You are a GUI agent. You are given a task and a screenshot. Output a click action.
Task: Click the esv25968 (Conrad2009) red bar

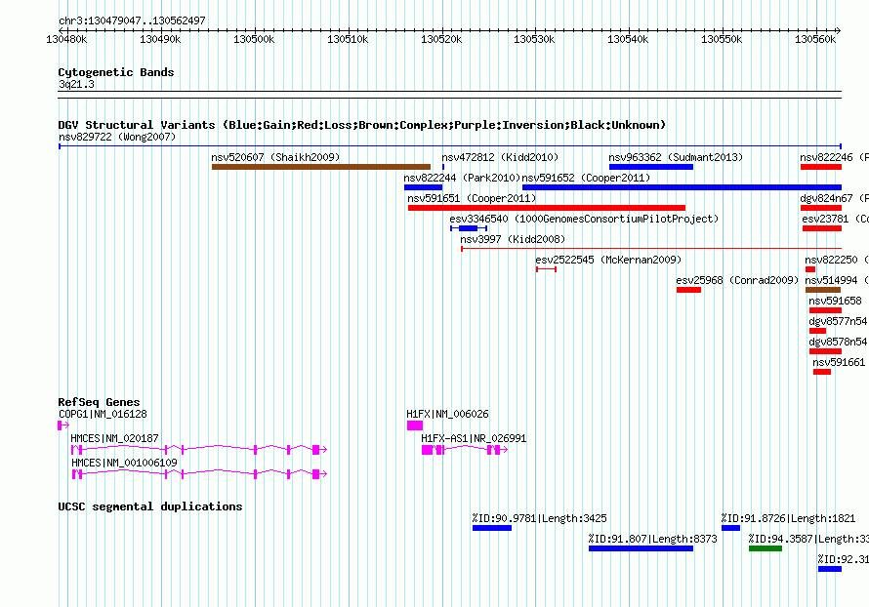click(x=688, y=290)
